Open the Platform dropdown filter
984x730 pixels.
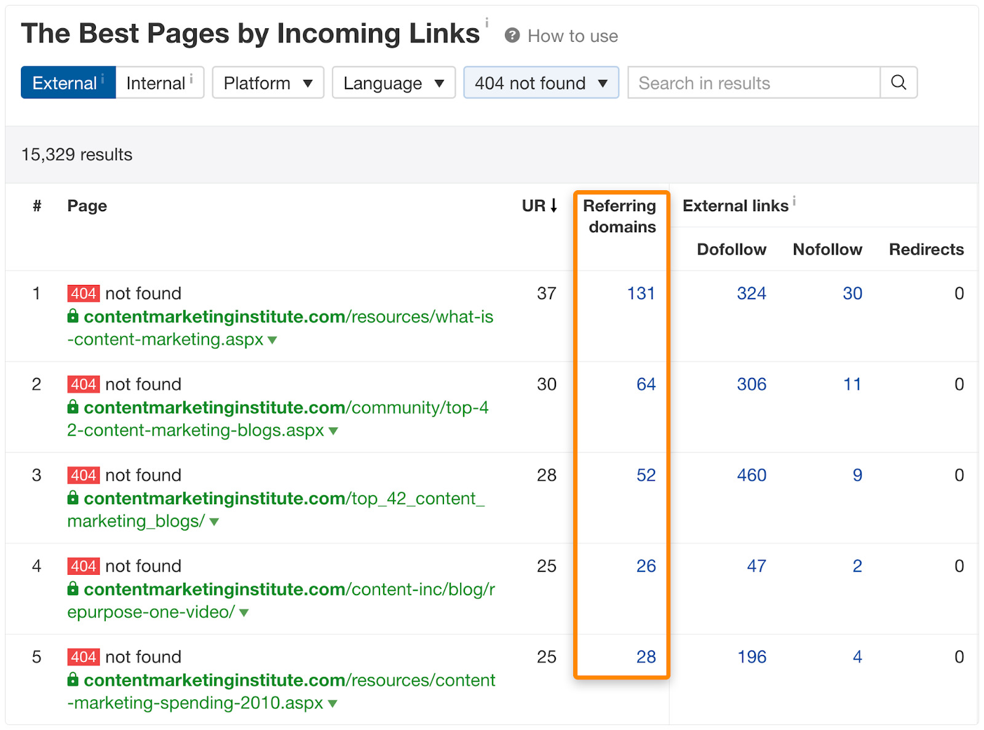[x=268, y=82]
